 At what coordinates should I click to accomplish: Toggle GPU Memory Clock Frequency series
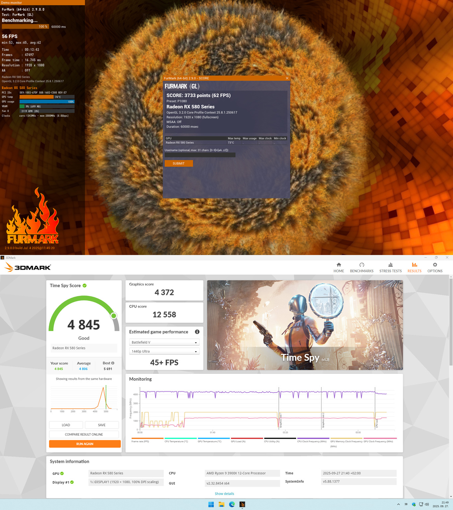tap(346, 442)
